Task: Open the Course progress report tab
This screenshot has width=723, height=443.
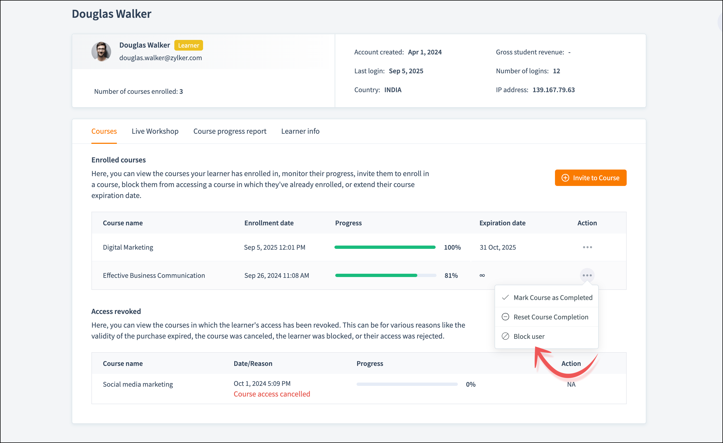Action: point(229,131)
